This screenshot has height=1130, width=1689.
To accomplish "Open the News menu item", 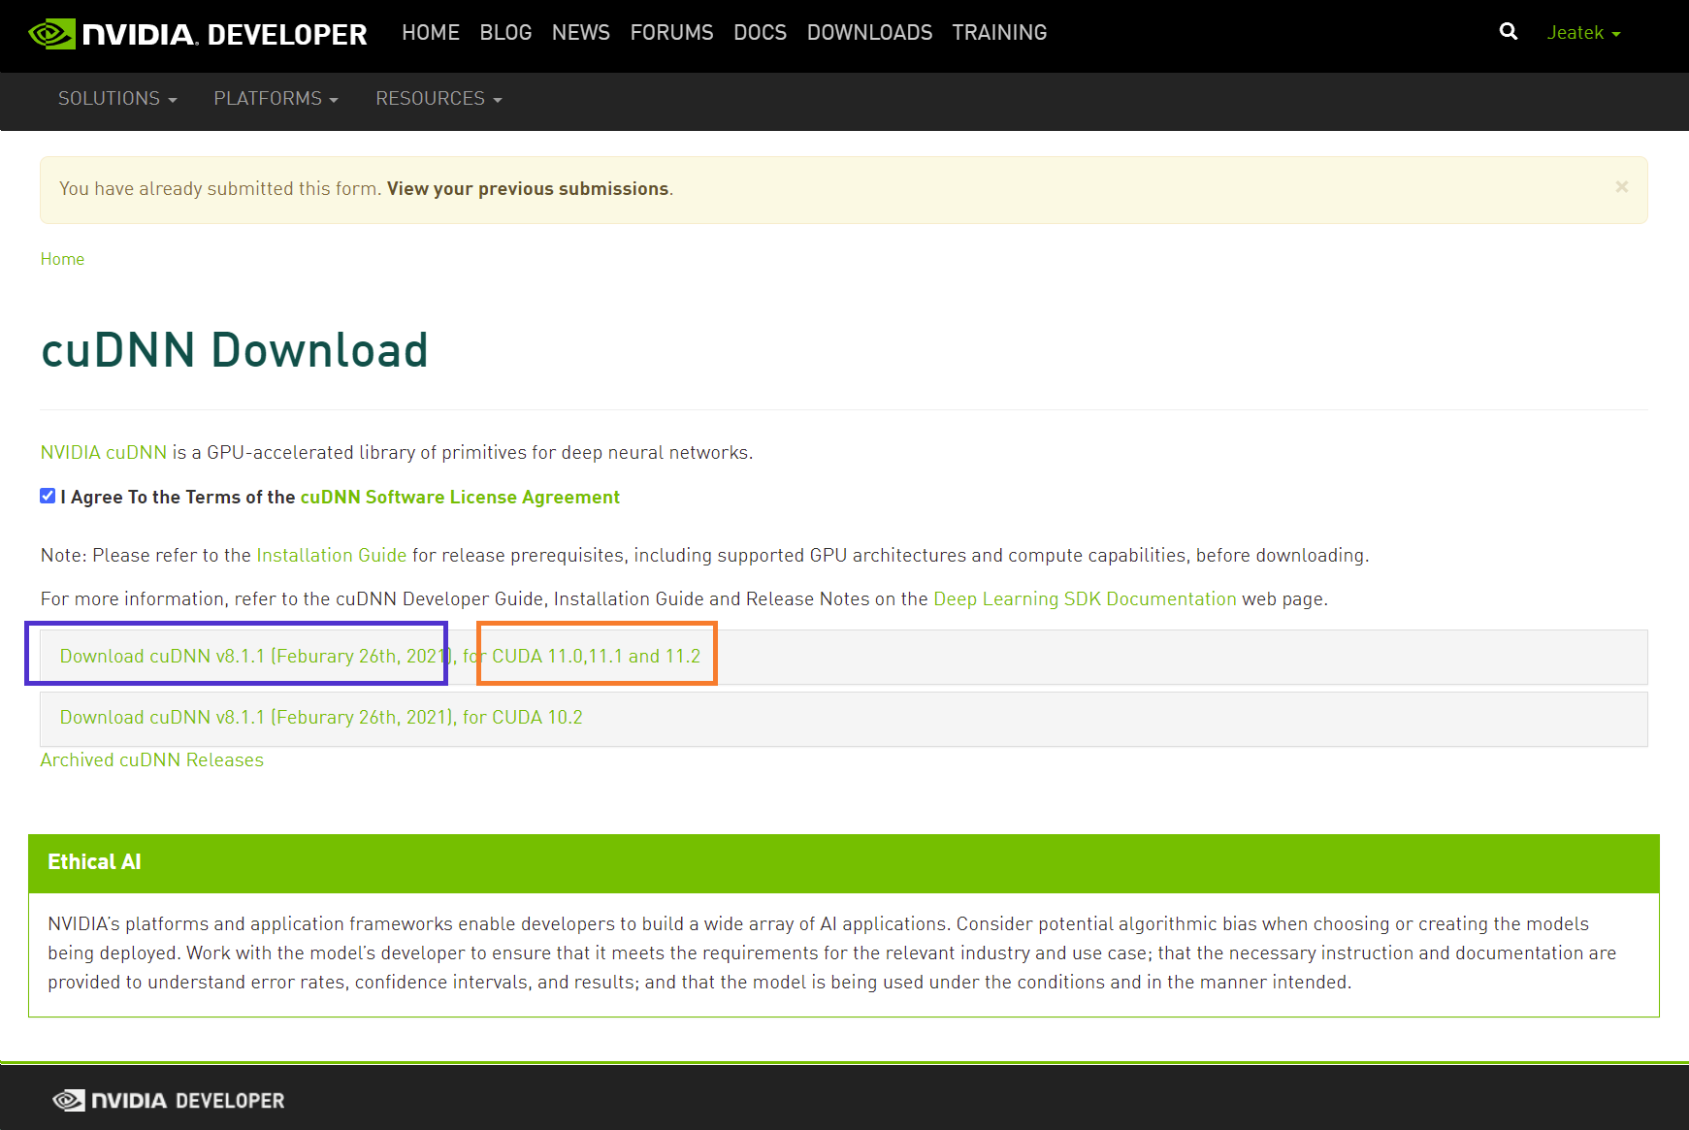I will tap(581, 33).
